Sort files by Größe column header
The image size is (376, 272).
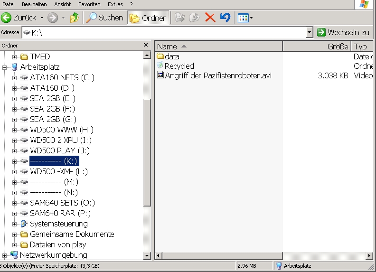(x=317, y=47)
